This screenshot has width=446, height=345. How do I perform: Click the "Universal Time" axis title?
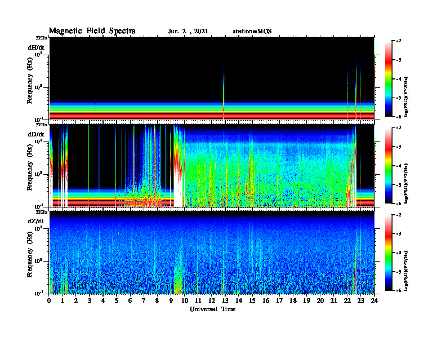pos(212,309)
